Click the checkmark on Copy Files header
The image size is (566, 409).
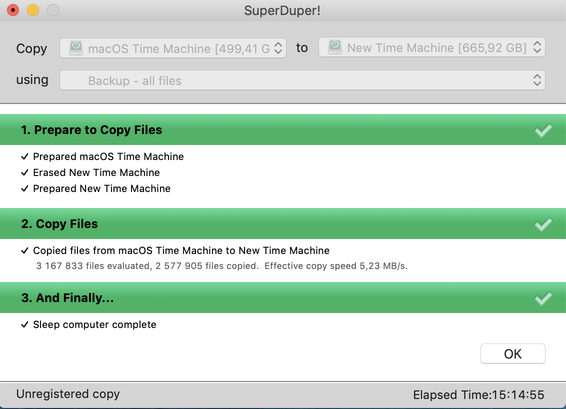(543, 224)
